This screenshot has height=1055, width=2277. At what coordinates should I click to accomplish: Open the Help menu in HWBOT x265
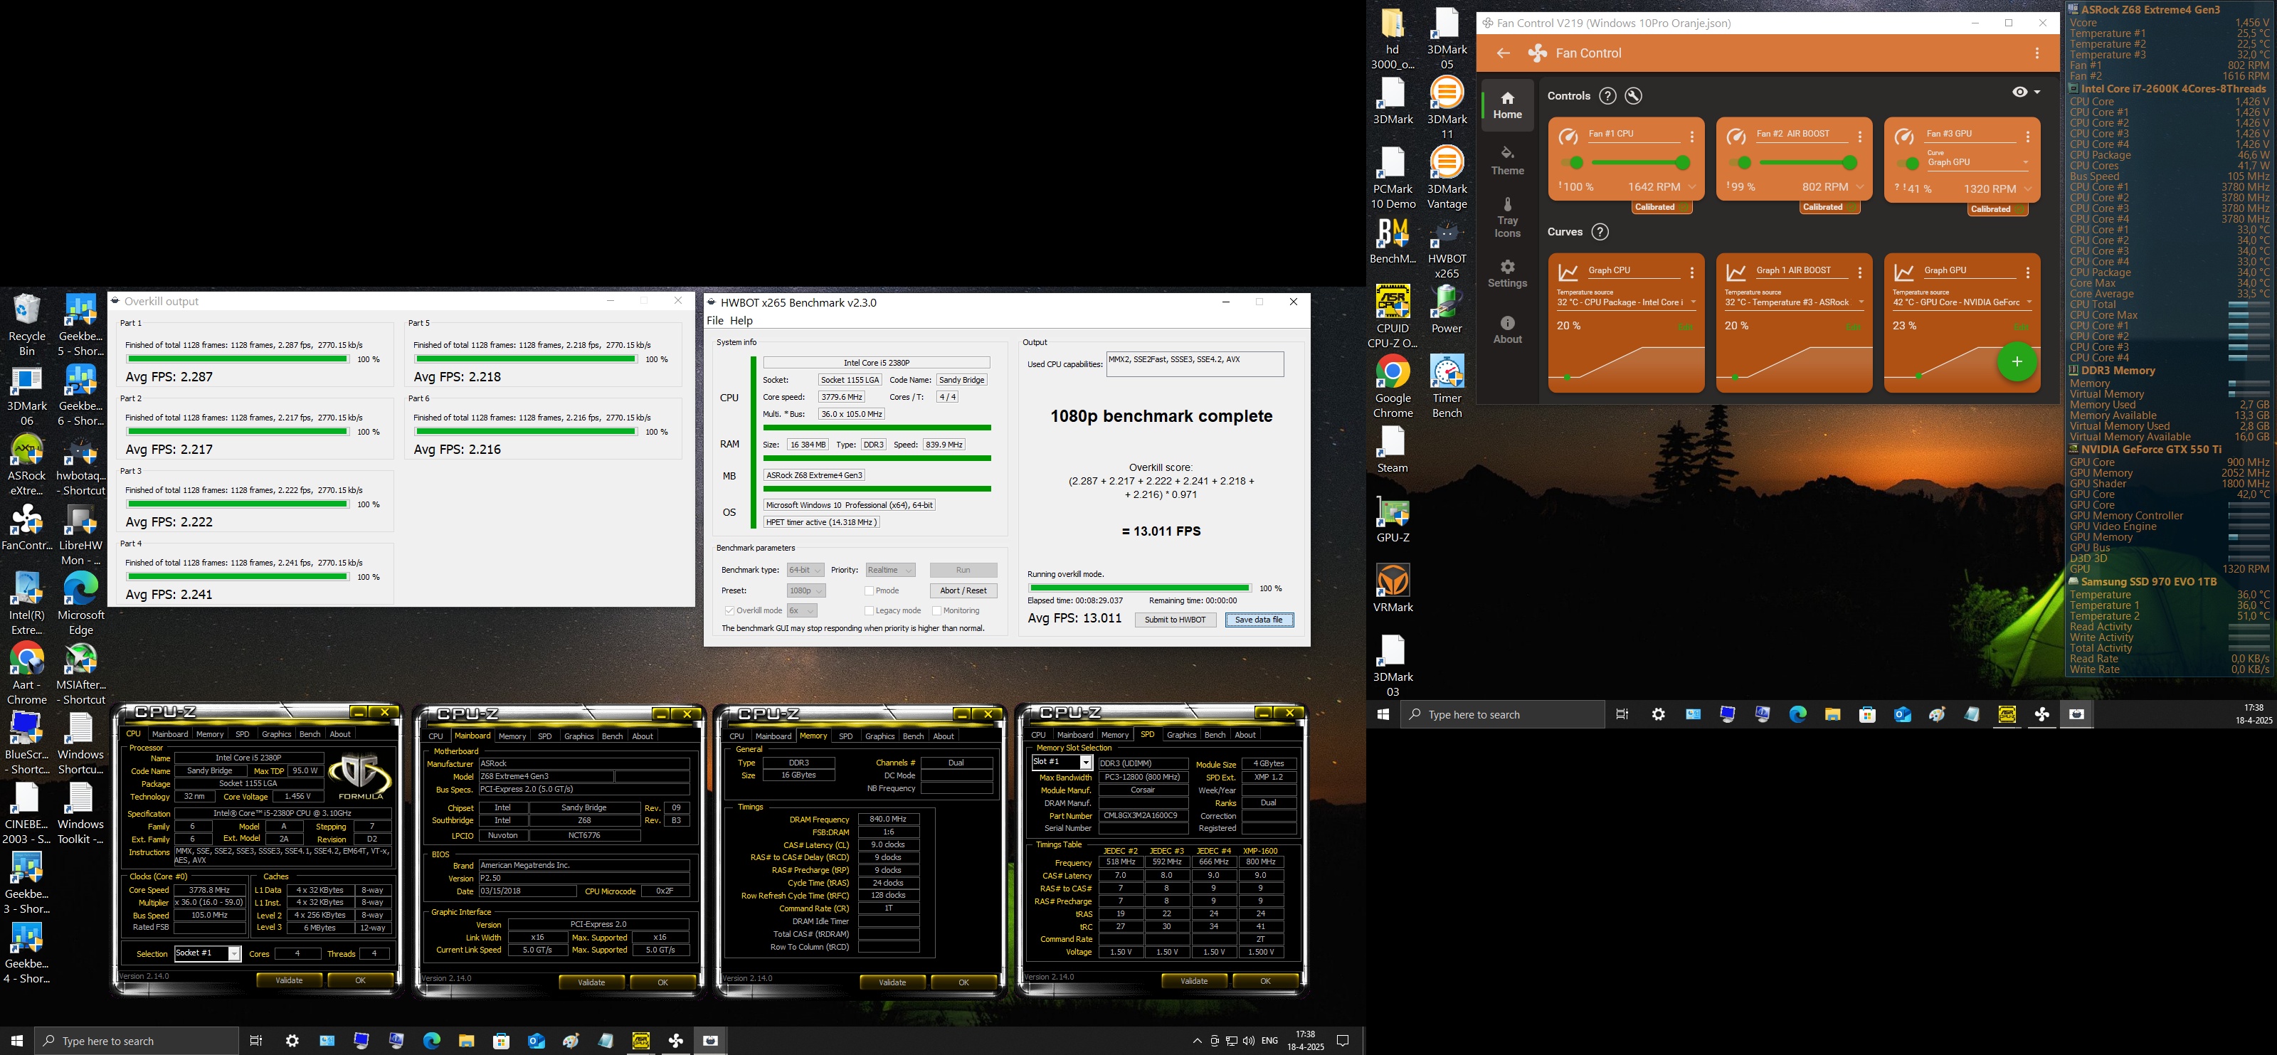coord(741,322)
